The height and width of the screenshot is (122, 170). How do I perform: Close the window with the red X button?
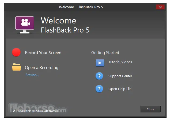[x=160, y=7]
